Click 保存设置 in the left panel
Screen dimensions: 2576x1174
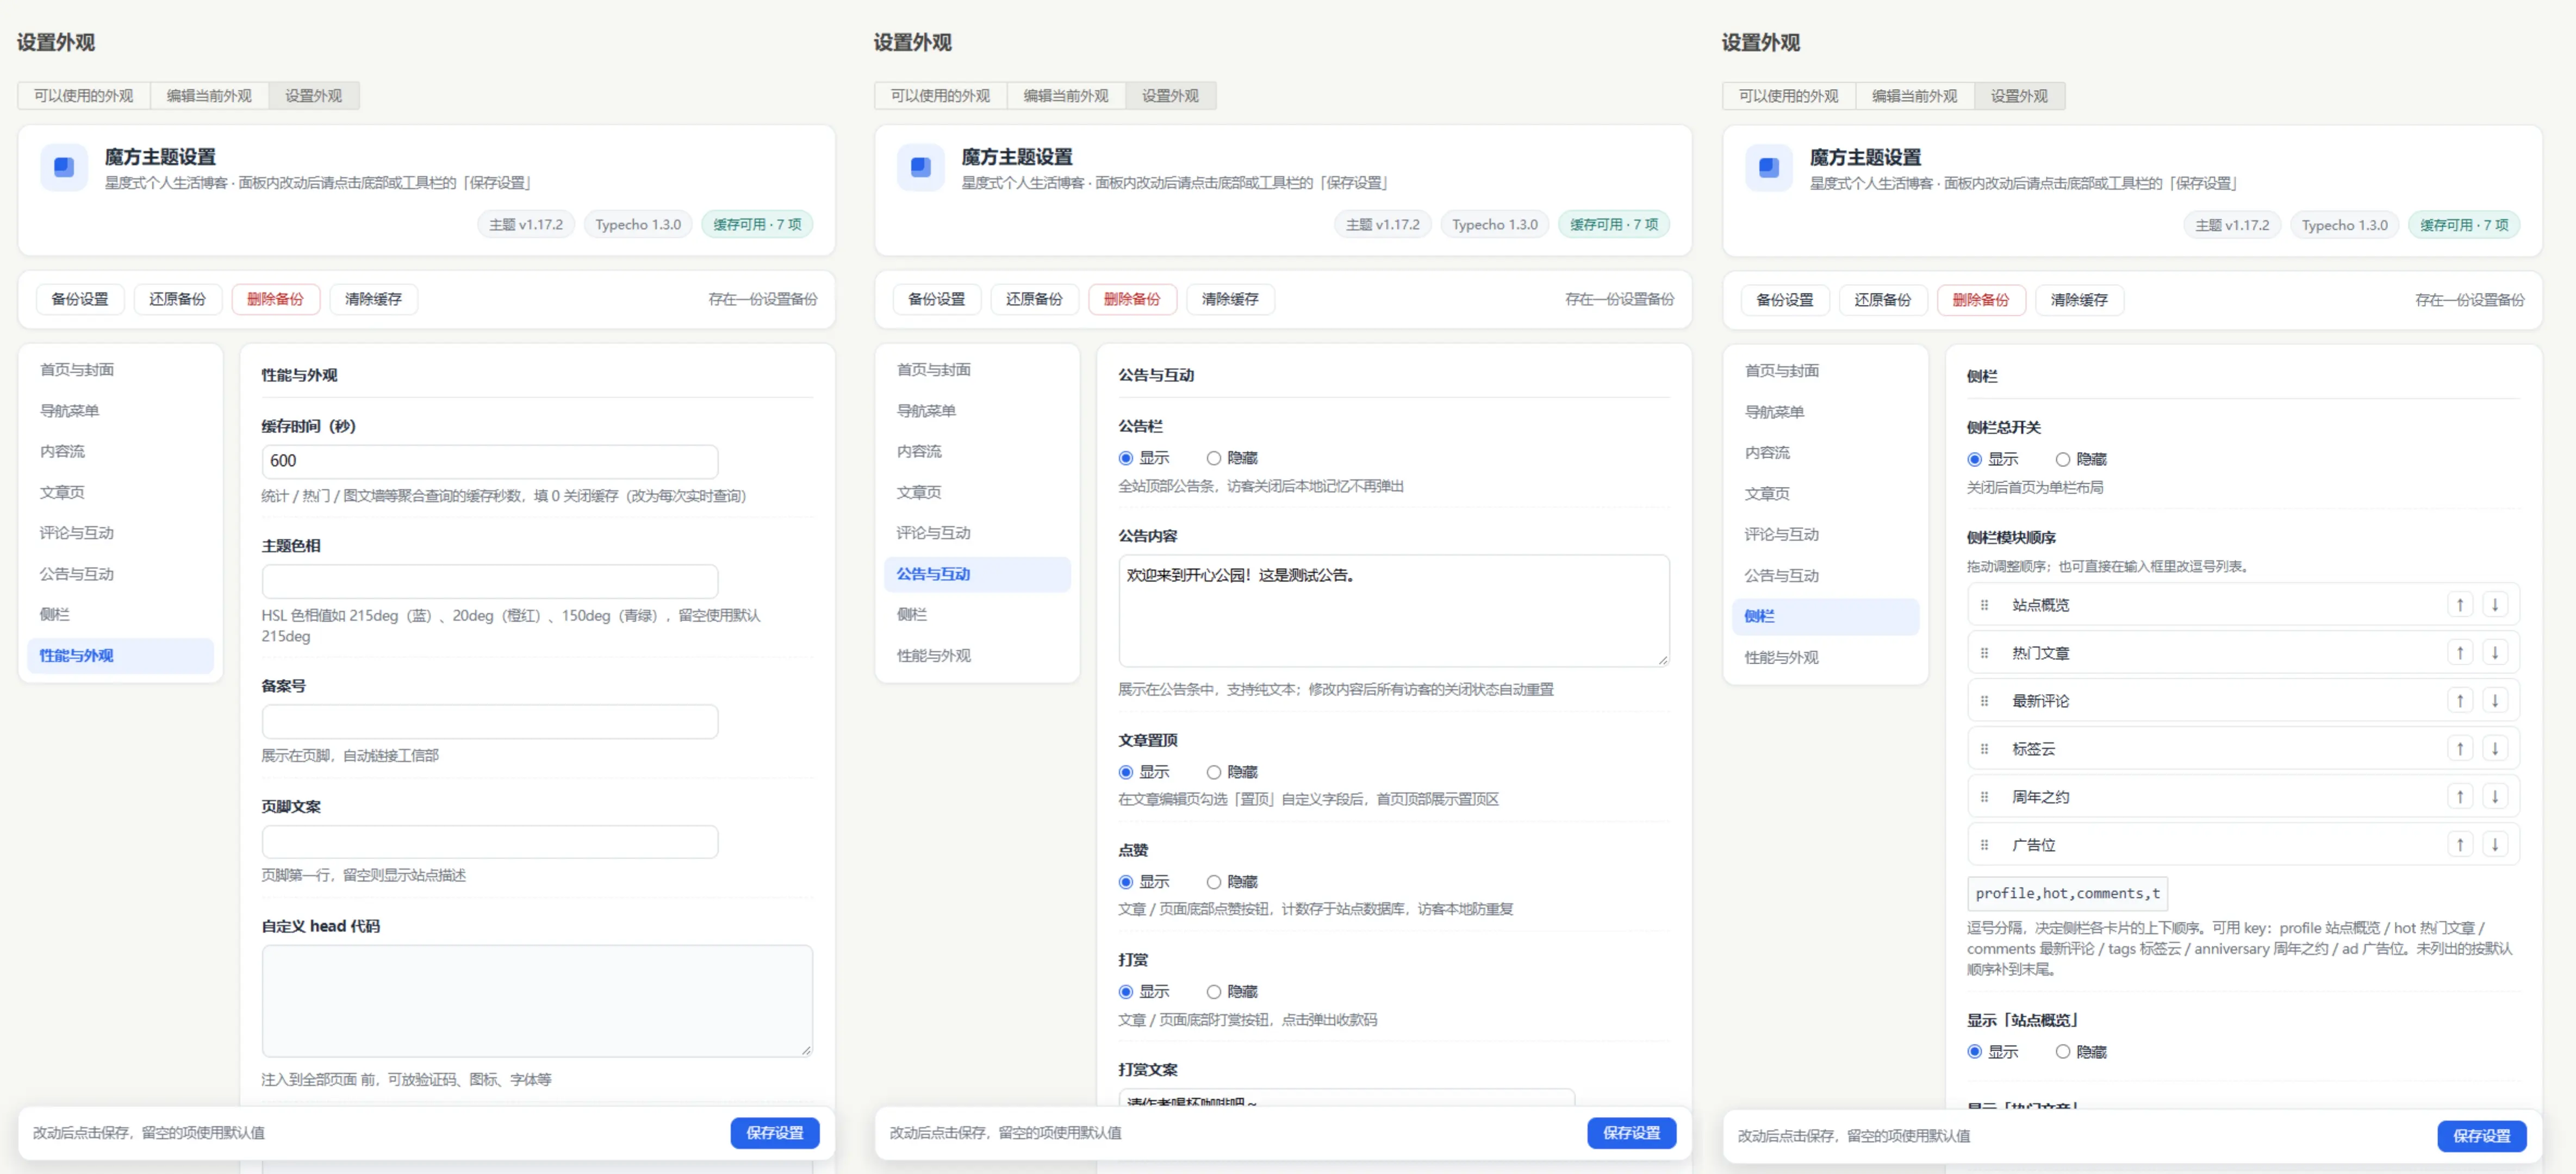(775, 1133)
